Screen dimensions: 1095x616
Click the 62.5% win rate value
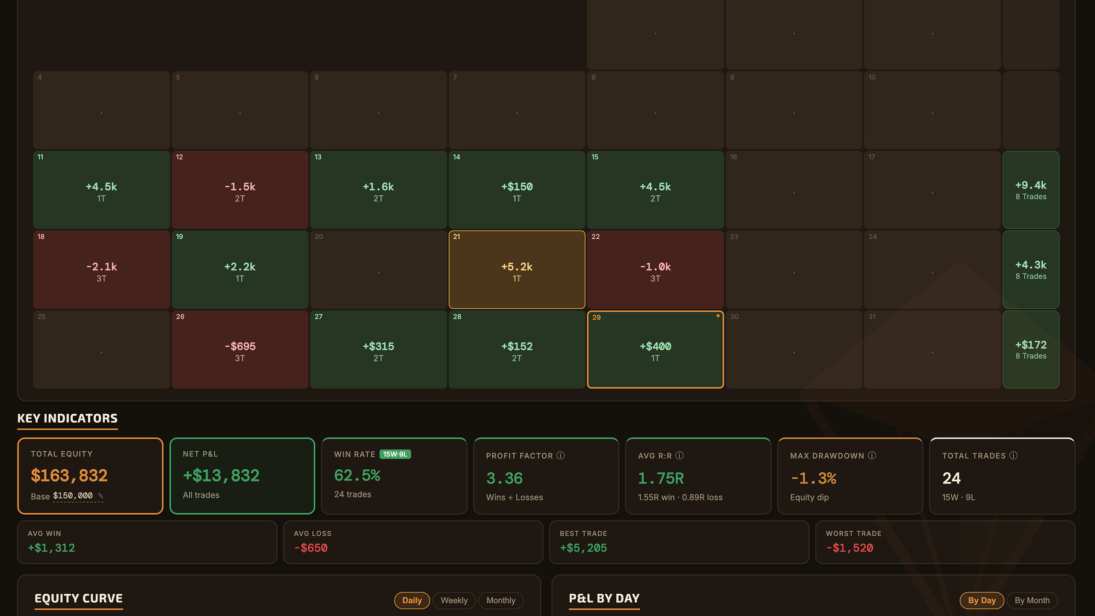(357, 476)
